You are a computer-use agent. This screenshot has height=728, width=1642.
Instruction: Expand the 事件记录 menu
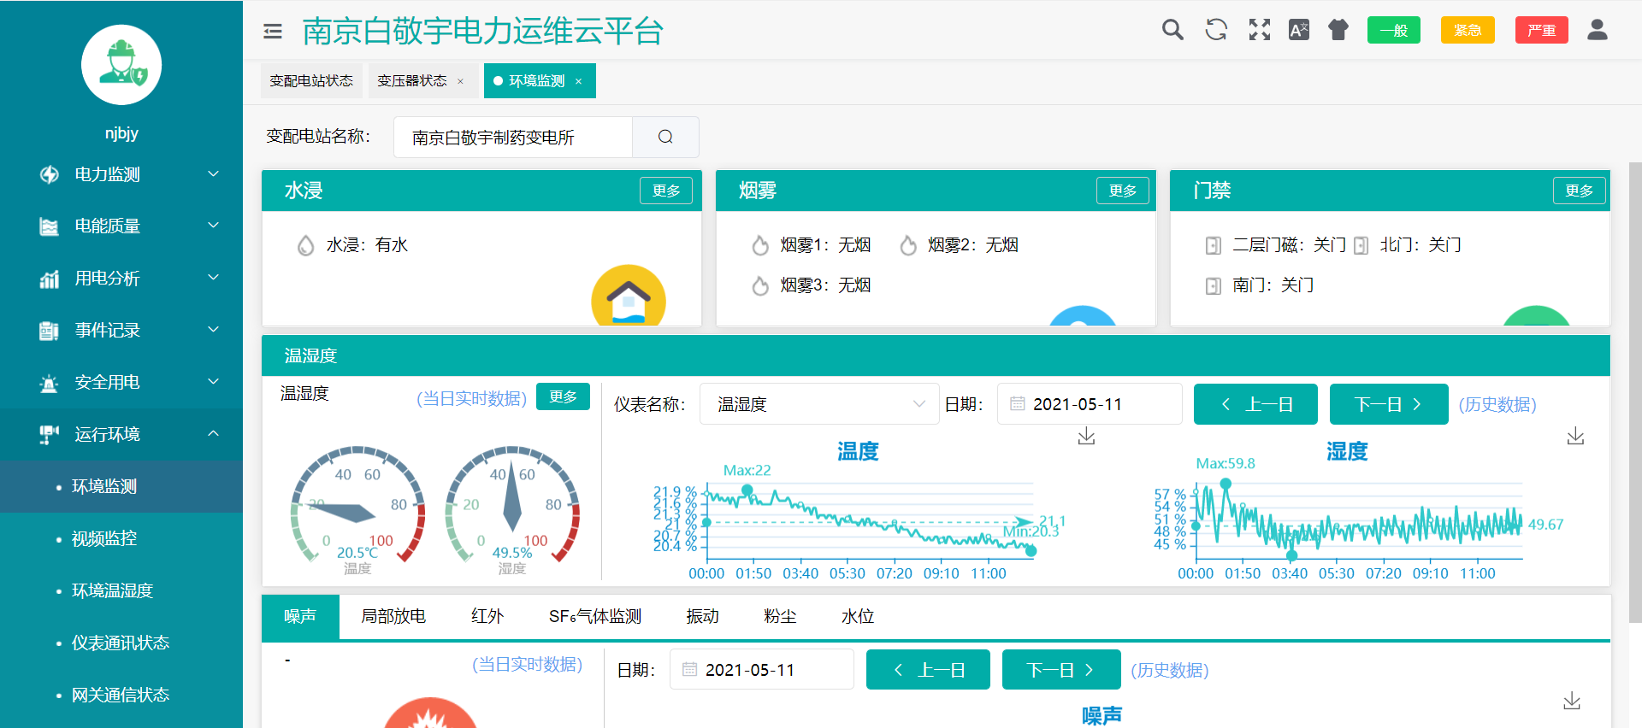[121, 331]
